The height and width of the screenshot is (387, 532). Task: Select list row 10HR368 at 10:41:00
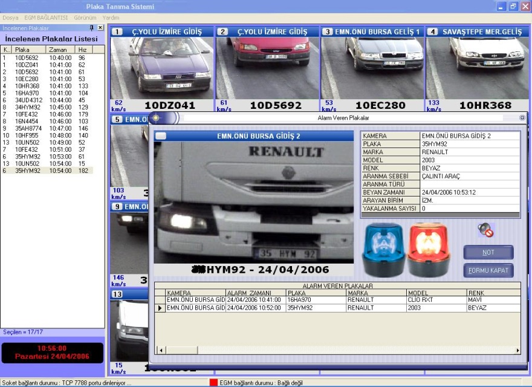click(47, 86)
